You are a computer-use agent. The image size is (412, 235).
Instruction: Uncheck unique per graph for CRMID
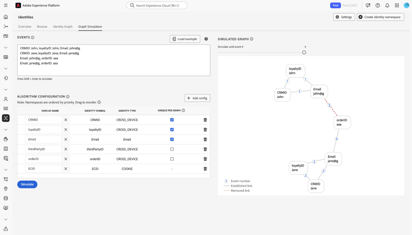[172, 120]
